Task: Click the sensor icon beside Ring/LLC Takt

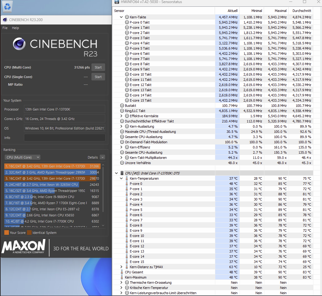Action: (x=122, y=111)
